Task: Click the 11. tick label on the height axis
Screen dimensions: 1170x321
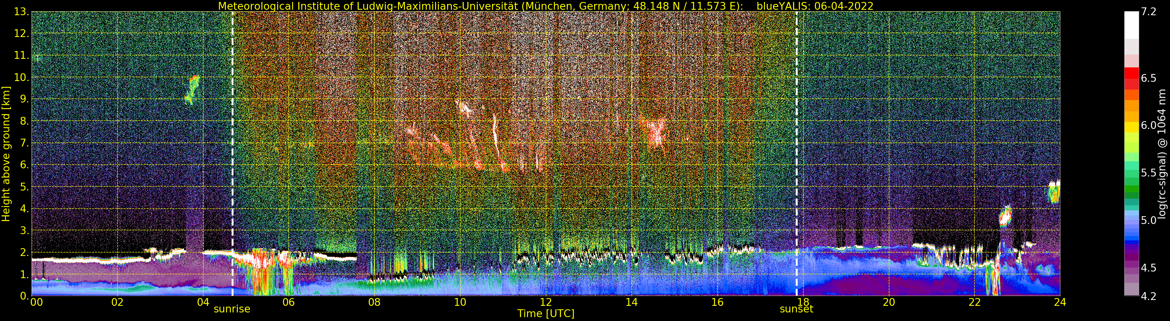Action: (x=21, y=55)
